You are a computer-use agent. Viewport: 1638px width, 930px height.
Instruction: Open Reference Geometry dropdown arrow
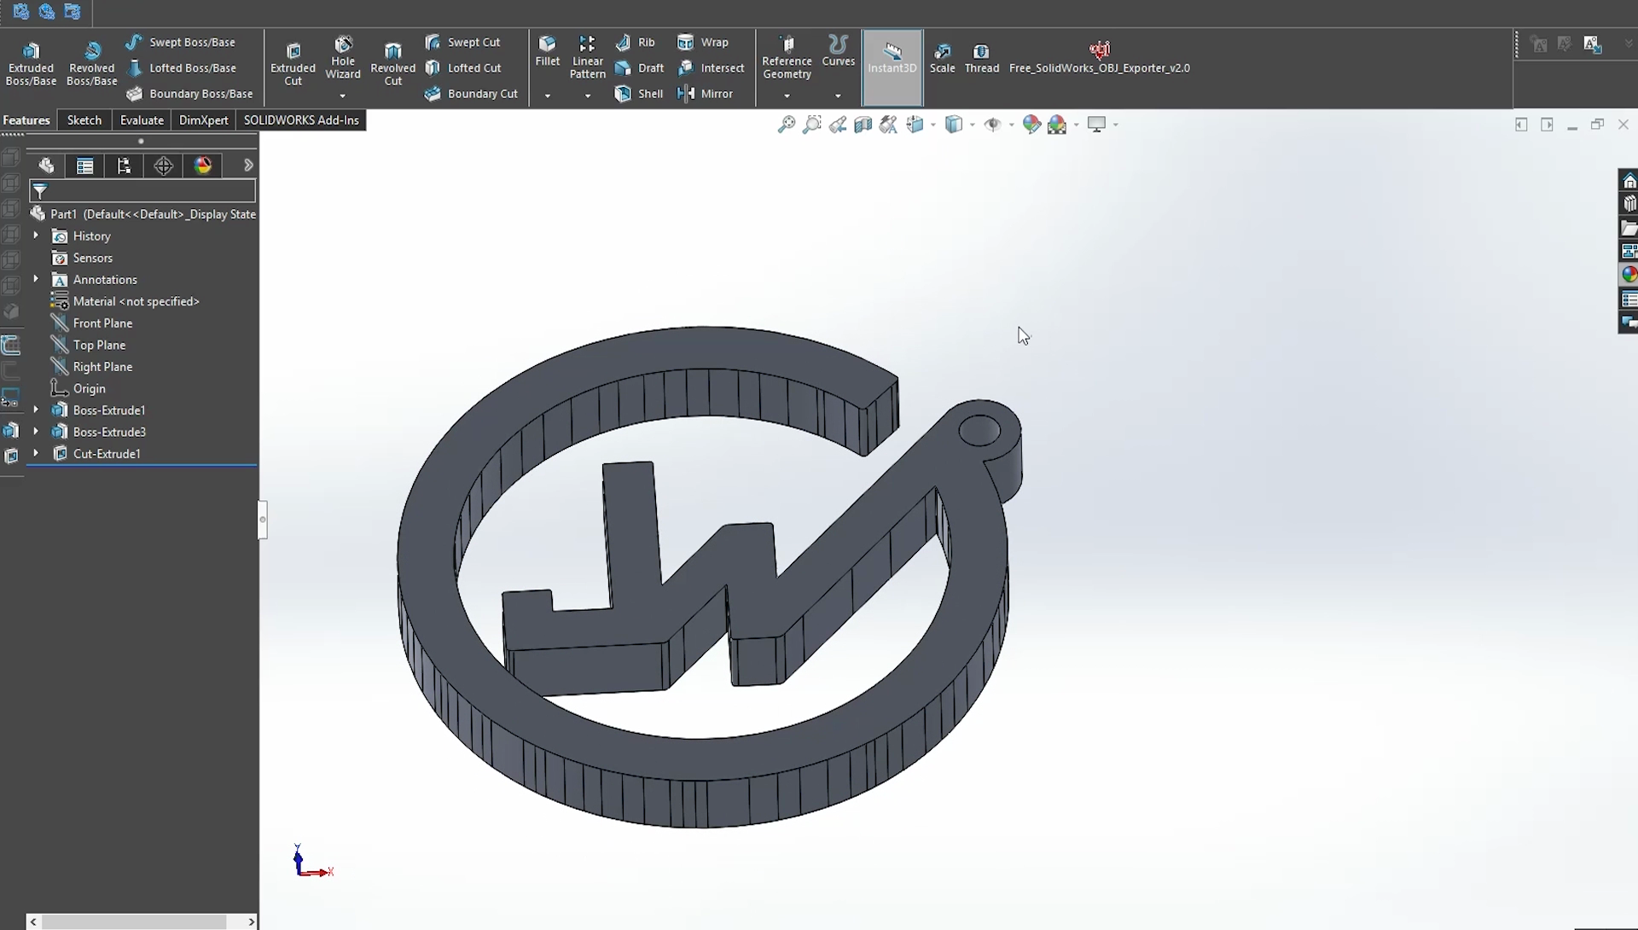[x=787, y=96]
